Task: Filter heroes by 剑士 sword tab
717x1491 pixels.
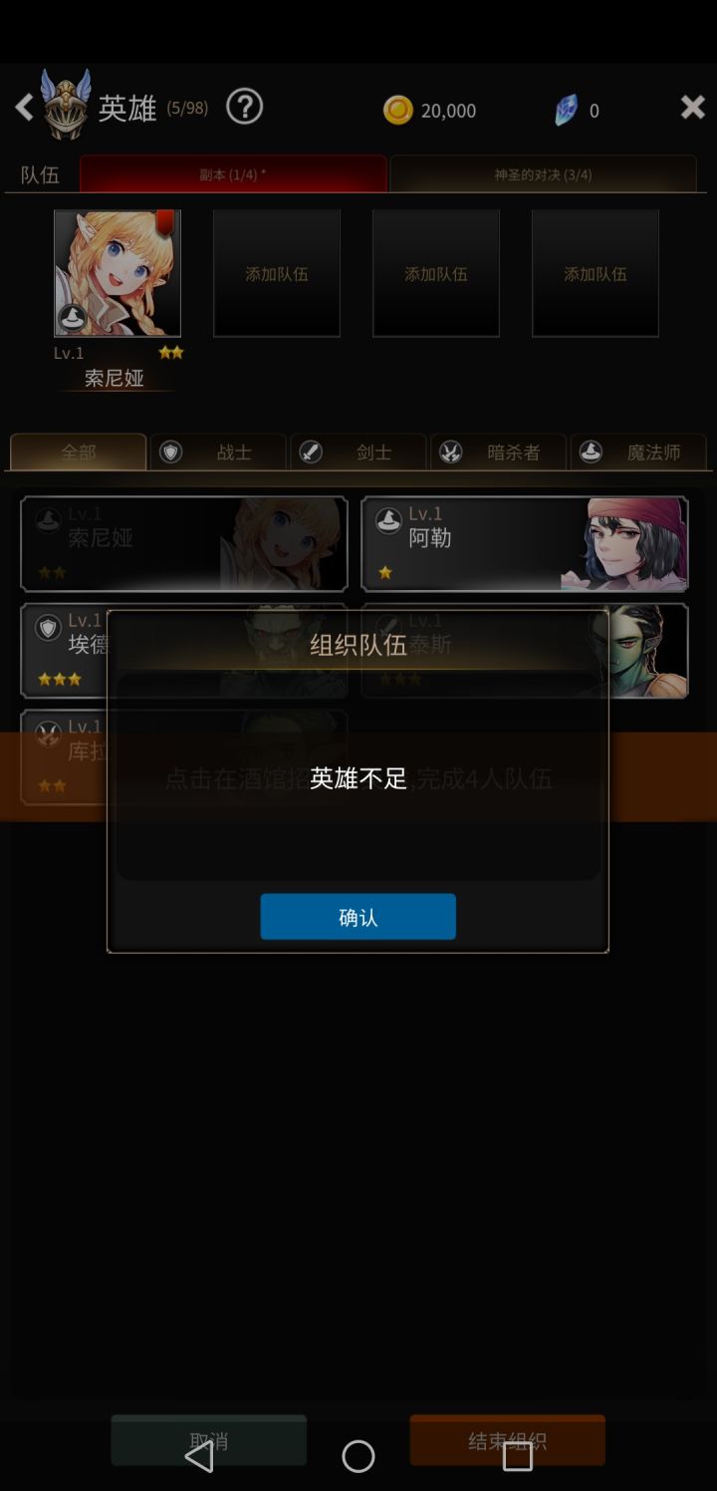Action: tap(358, 451)
